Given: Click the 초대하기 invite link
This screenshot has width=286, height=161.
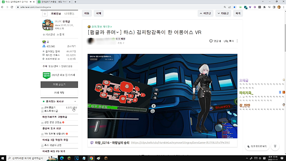Looking at the screenshot, I should coord(71,46).
